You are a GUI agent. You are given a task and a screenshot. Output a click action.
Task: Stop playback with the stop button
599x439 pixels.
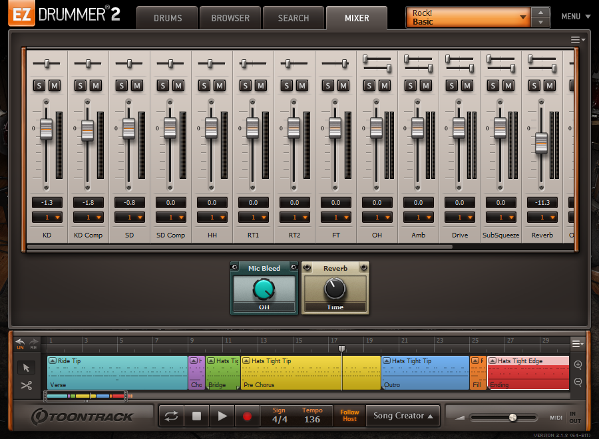(x=196, y=416)
